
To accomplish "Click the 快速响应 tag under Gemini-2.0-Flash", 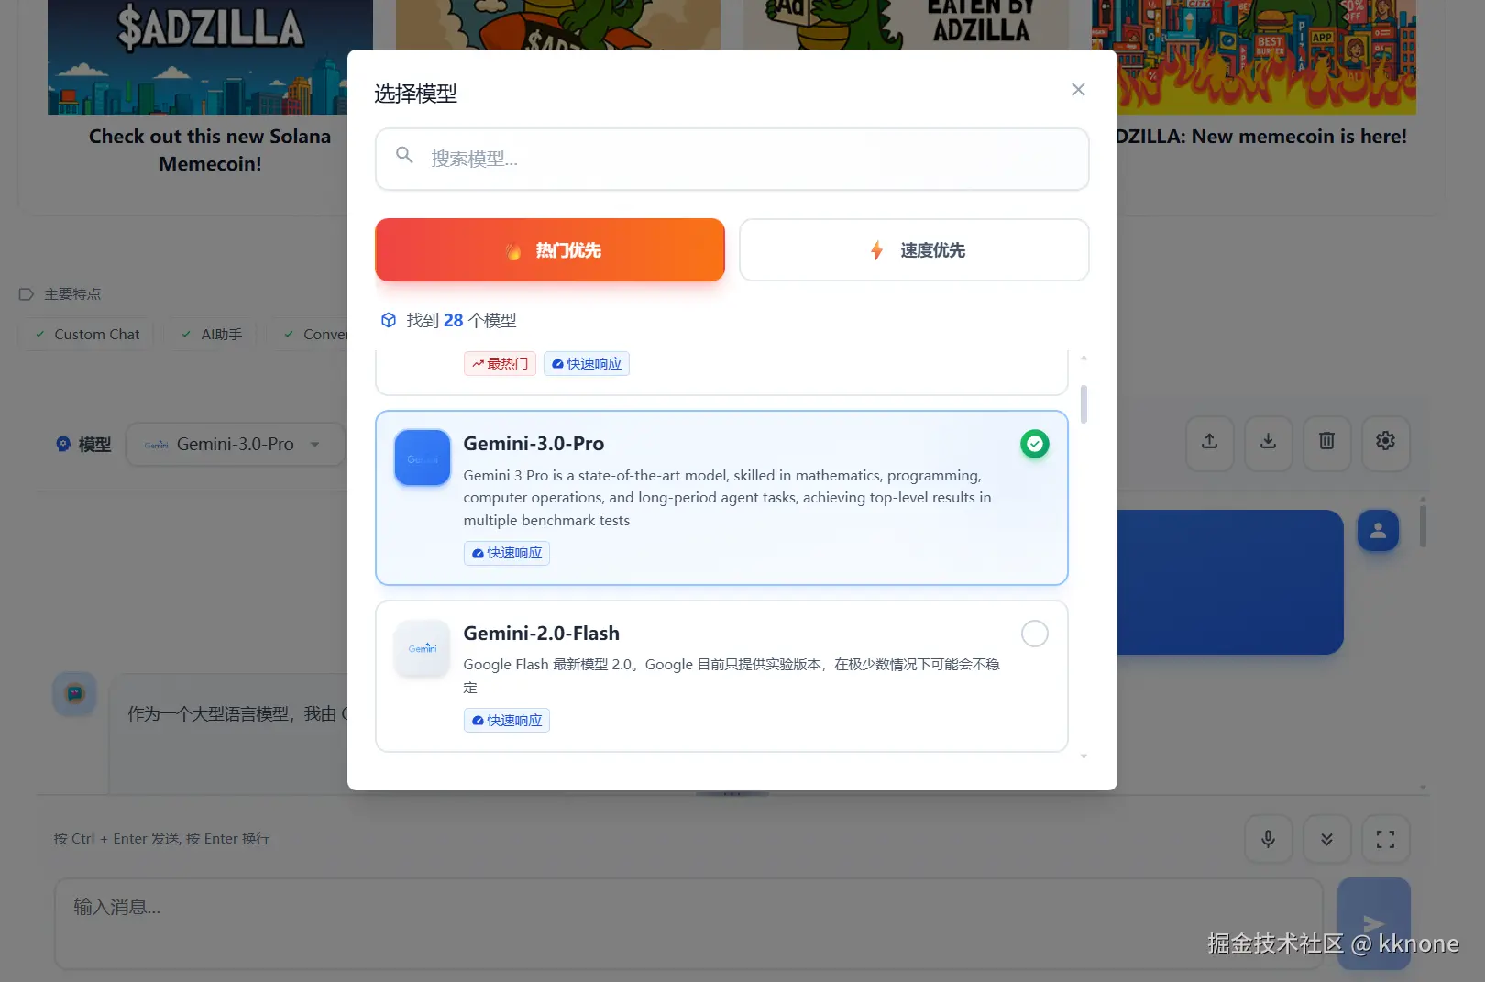I will coord(507,721).
